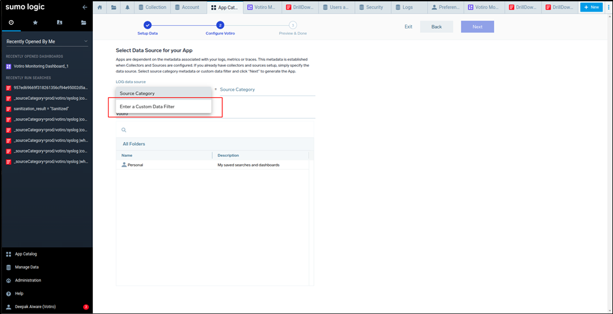This screenshot has height=314, width=613.
Task: Switch to the Users tab
Action: pyautogui.click(x=336, y=7)
